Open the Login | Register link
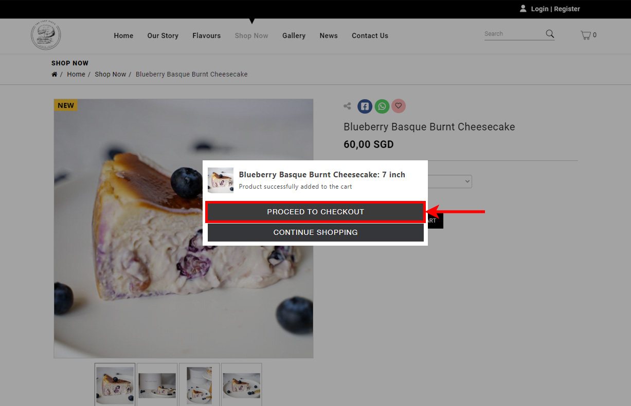 click(555, 9)
